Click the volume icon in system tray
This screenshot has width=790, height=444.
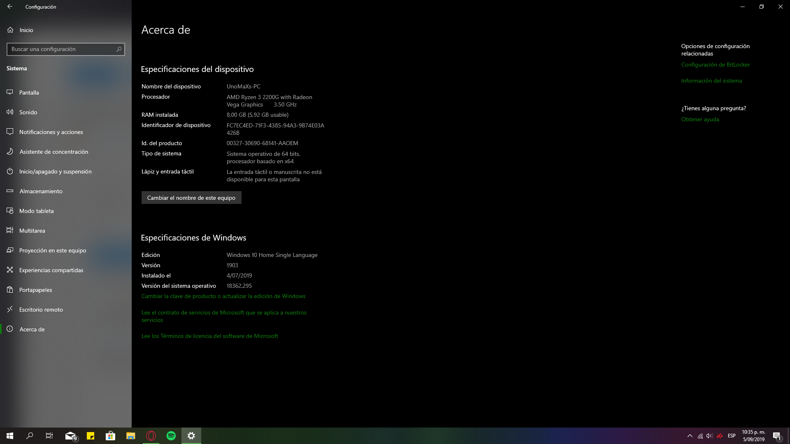(x=709, y=436)
